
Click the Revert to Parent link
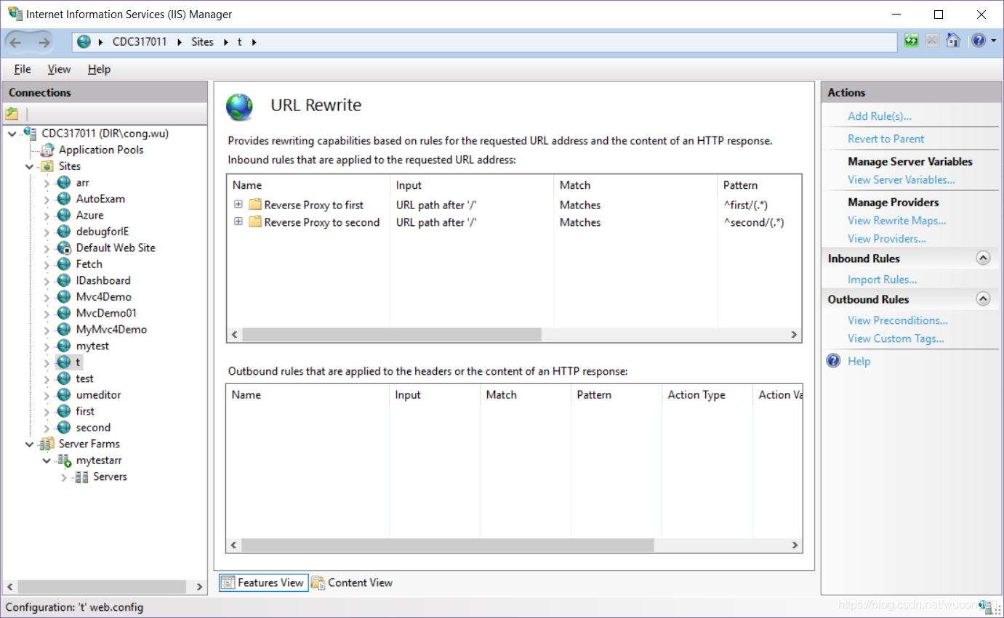(885, 139)
